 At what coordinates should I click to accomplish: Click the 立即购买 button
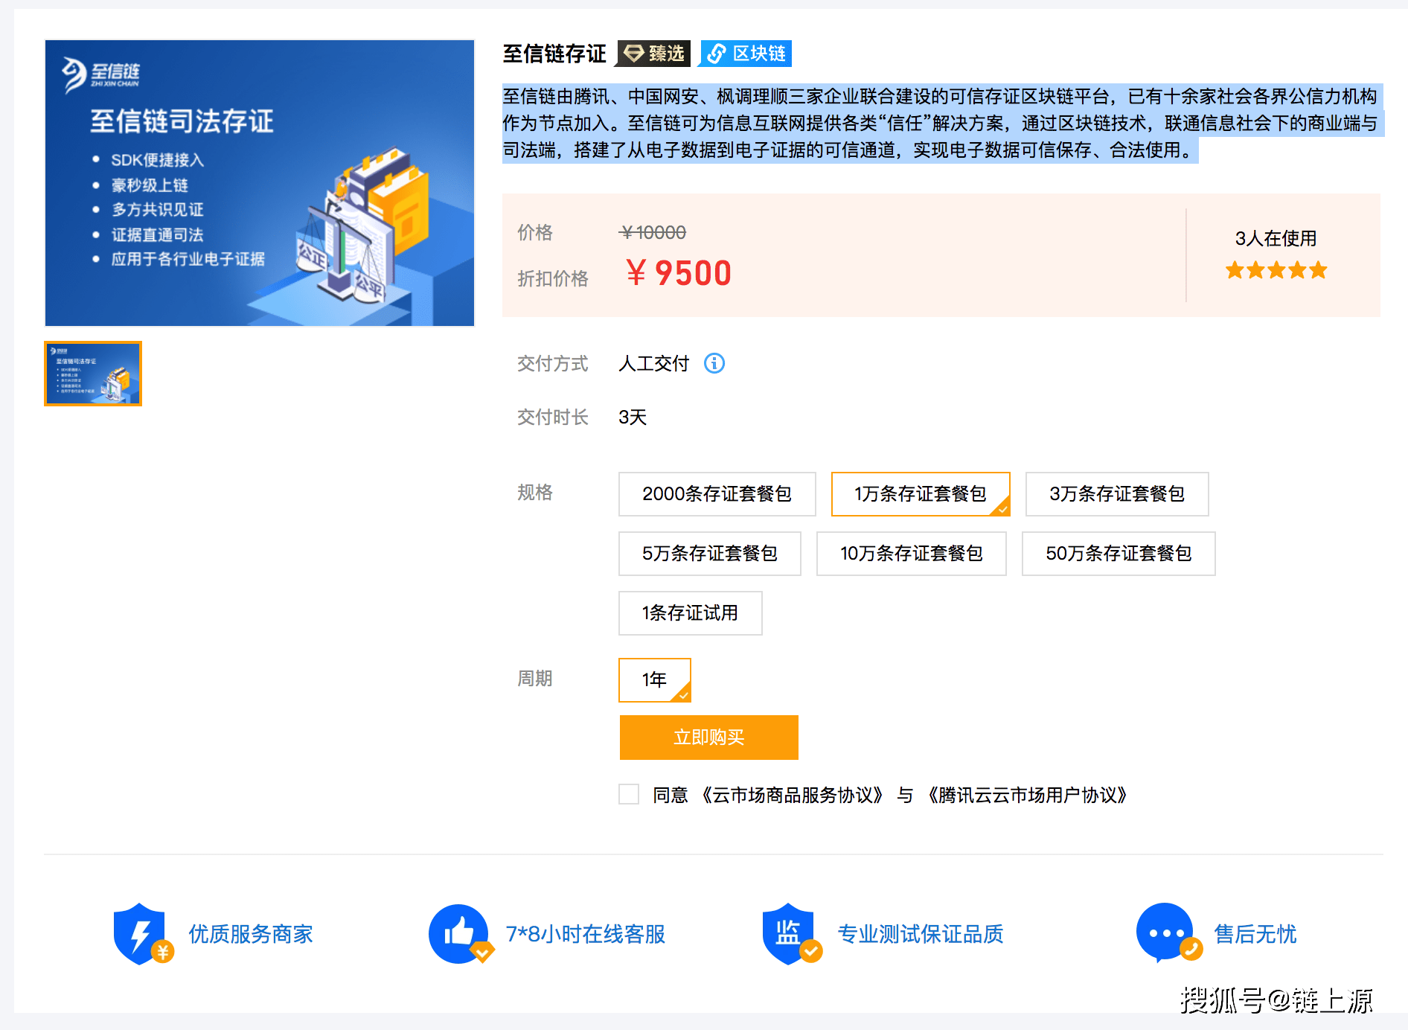pos(709,738)
